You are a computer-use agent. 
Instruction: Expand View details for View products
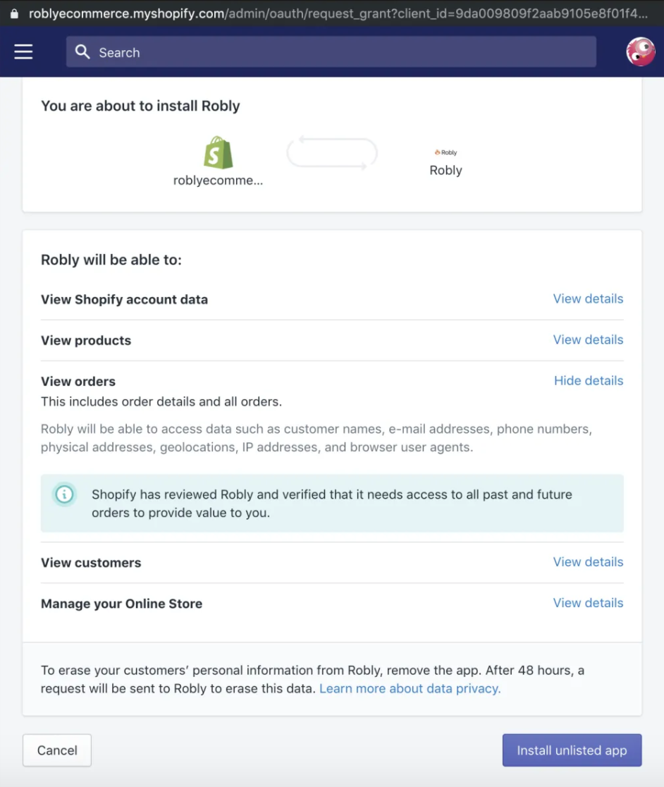click(x=588, y=339)
